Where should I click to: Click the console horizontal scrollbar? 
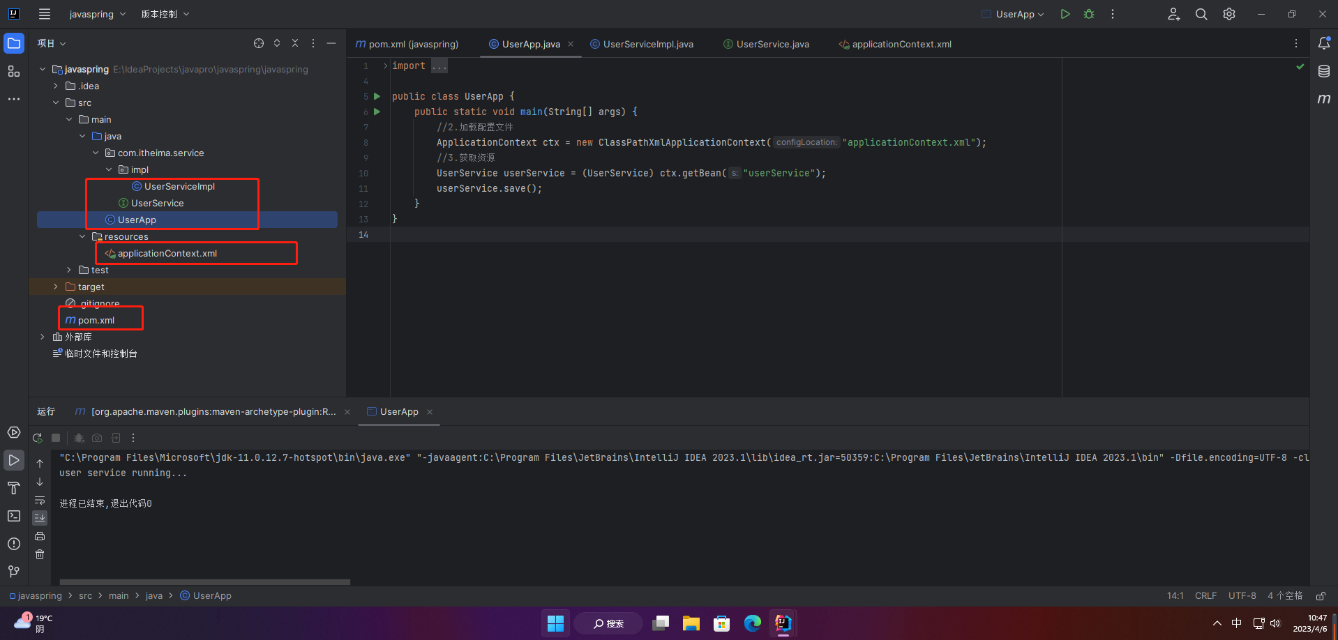click(204, 582)
